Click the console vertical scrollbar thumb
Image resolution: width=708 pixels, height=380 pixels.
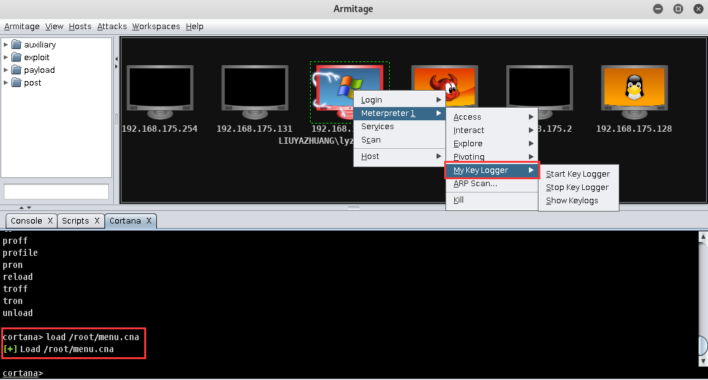tap(703, 346)
